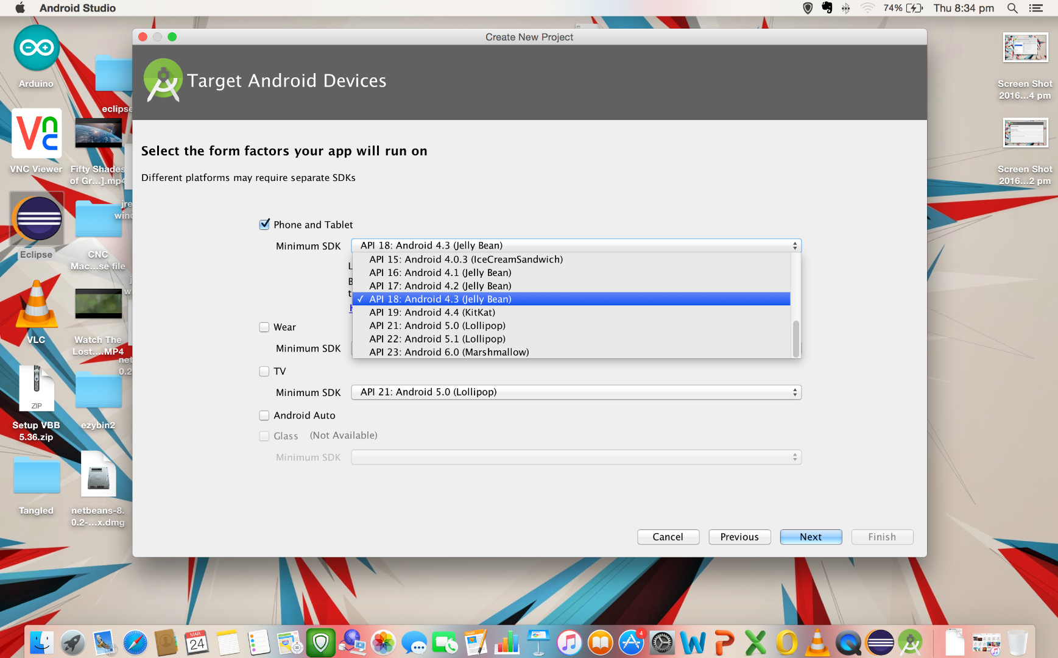Screen dimensions: 1058x658
Task: Click the disabled Finish button
Action: 882,537
